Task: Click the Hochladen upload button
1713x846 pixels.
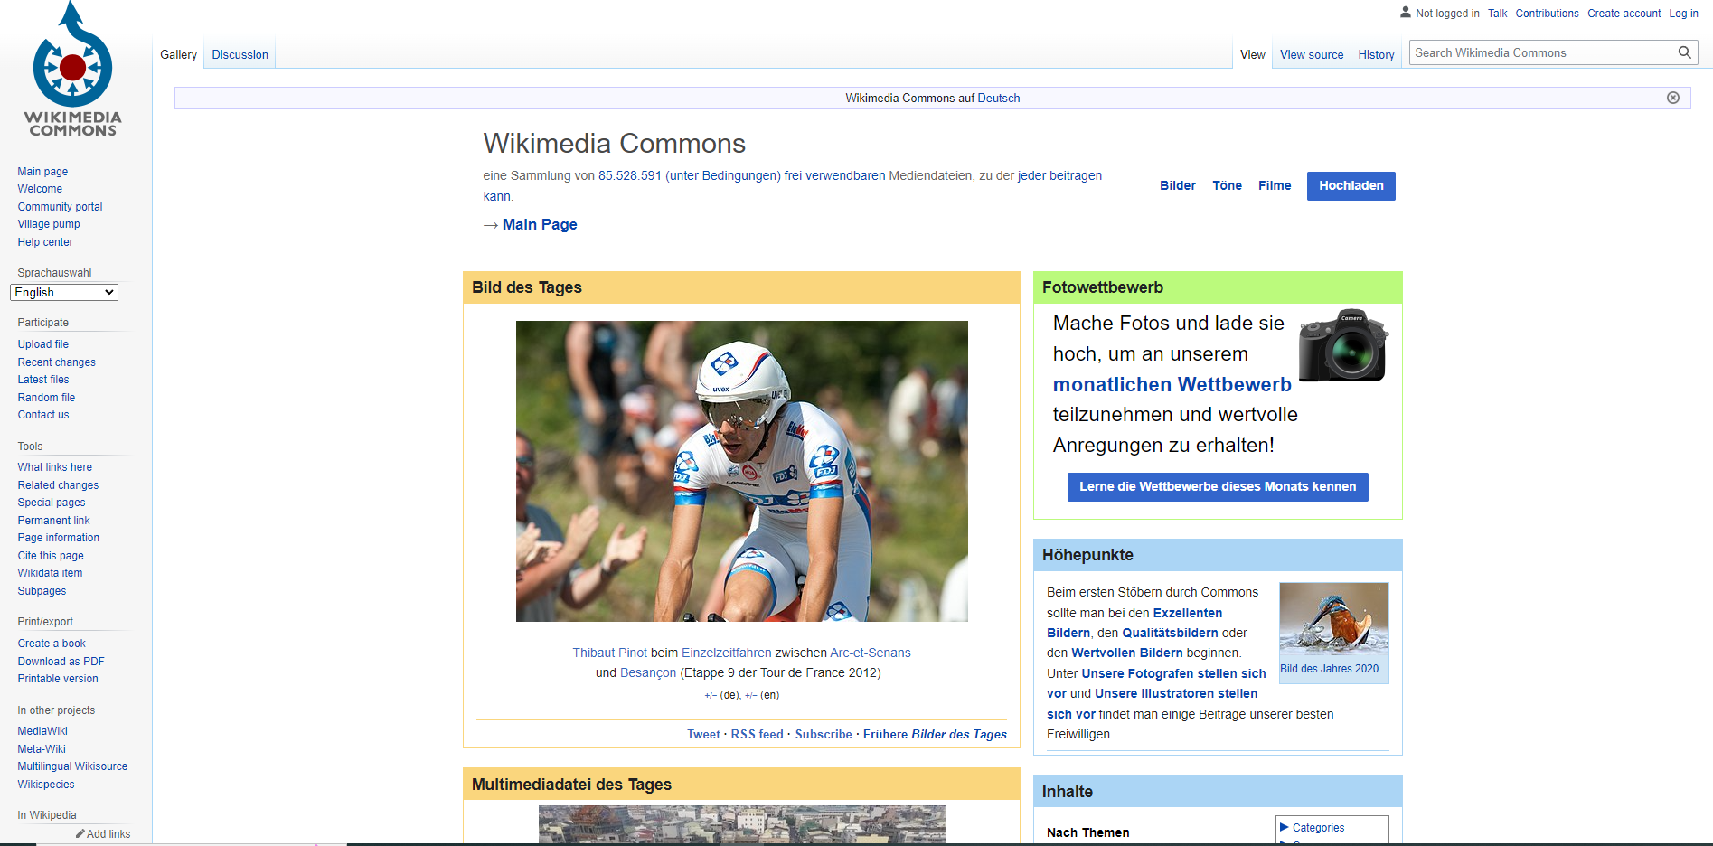Action: [1350, 185]
